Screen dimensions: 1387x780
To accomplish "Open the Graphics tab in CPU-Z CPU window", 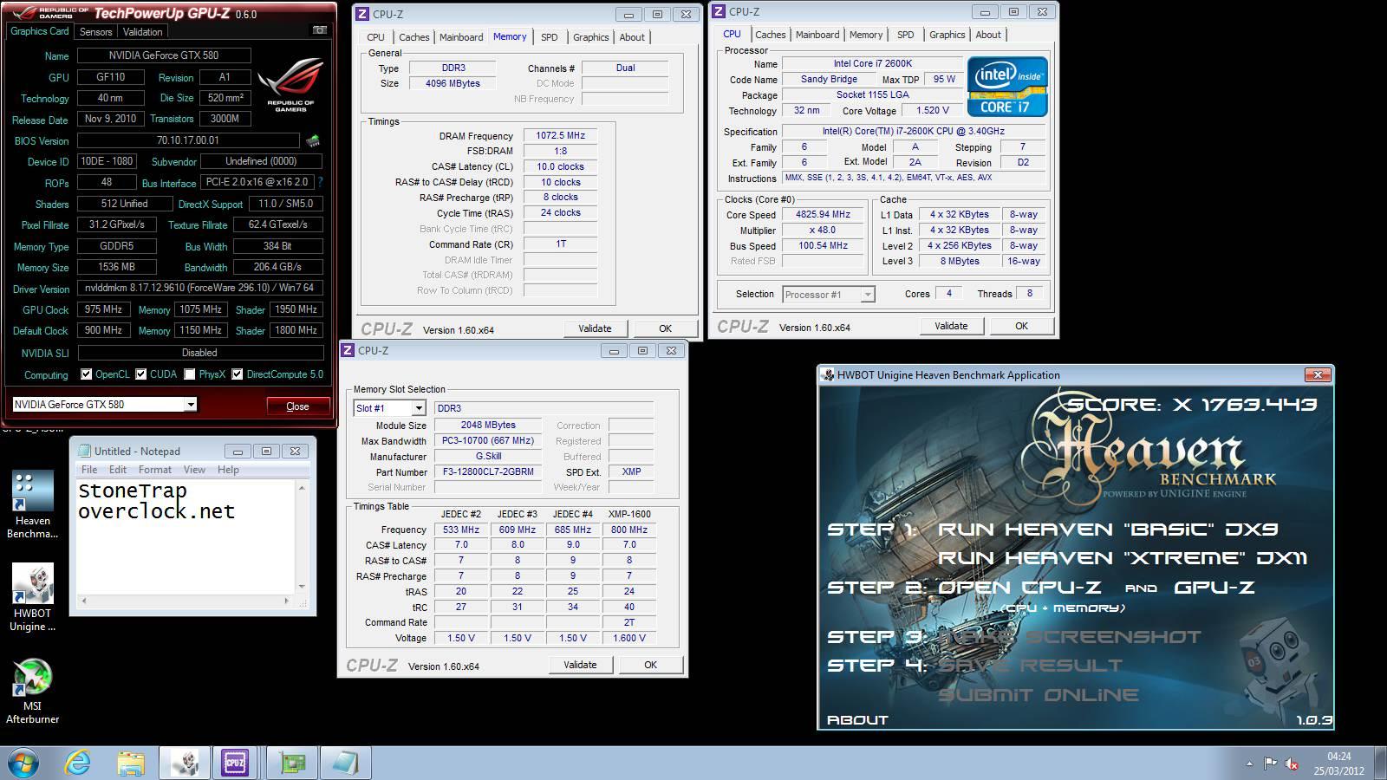I will click(x=947, y=35).
